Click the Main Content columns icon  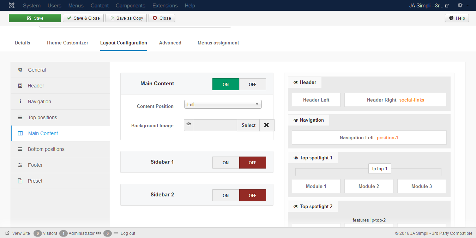coord(20,133)
